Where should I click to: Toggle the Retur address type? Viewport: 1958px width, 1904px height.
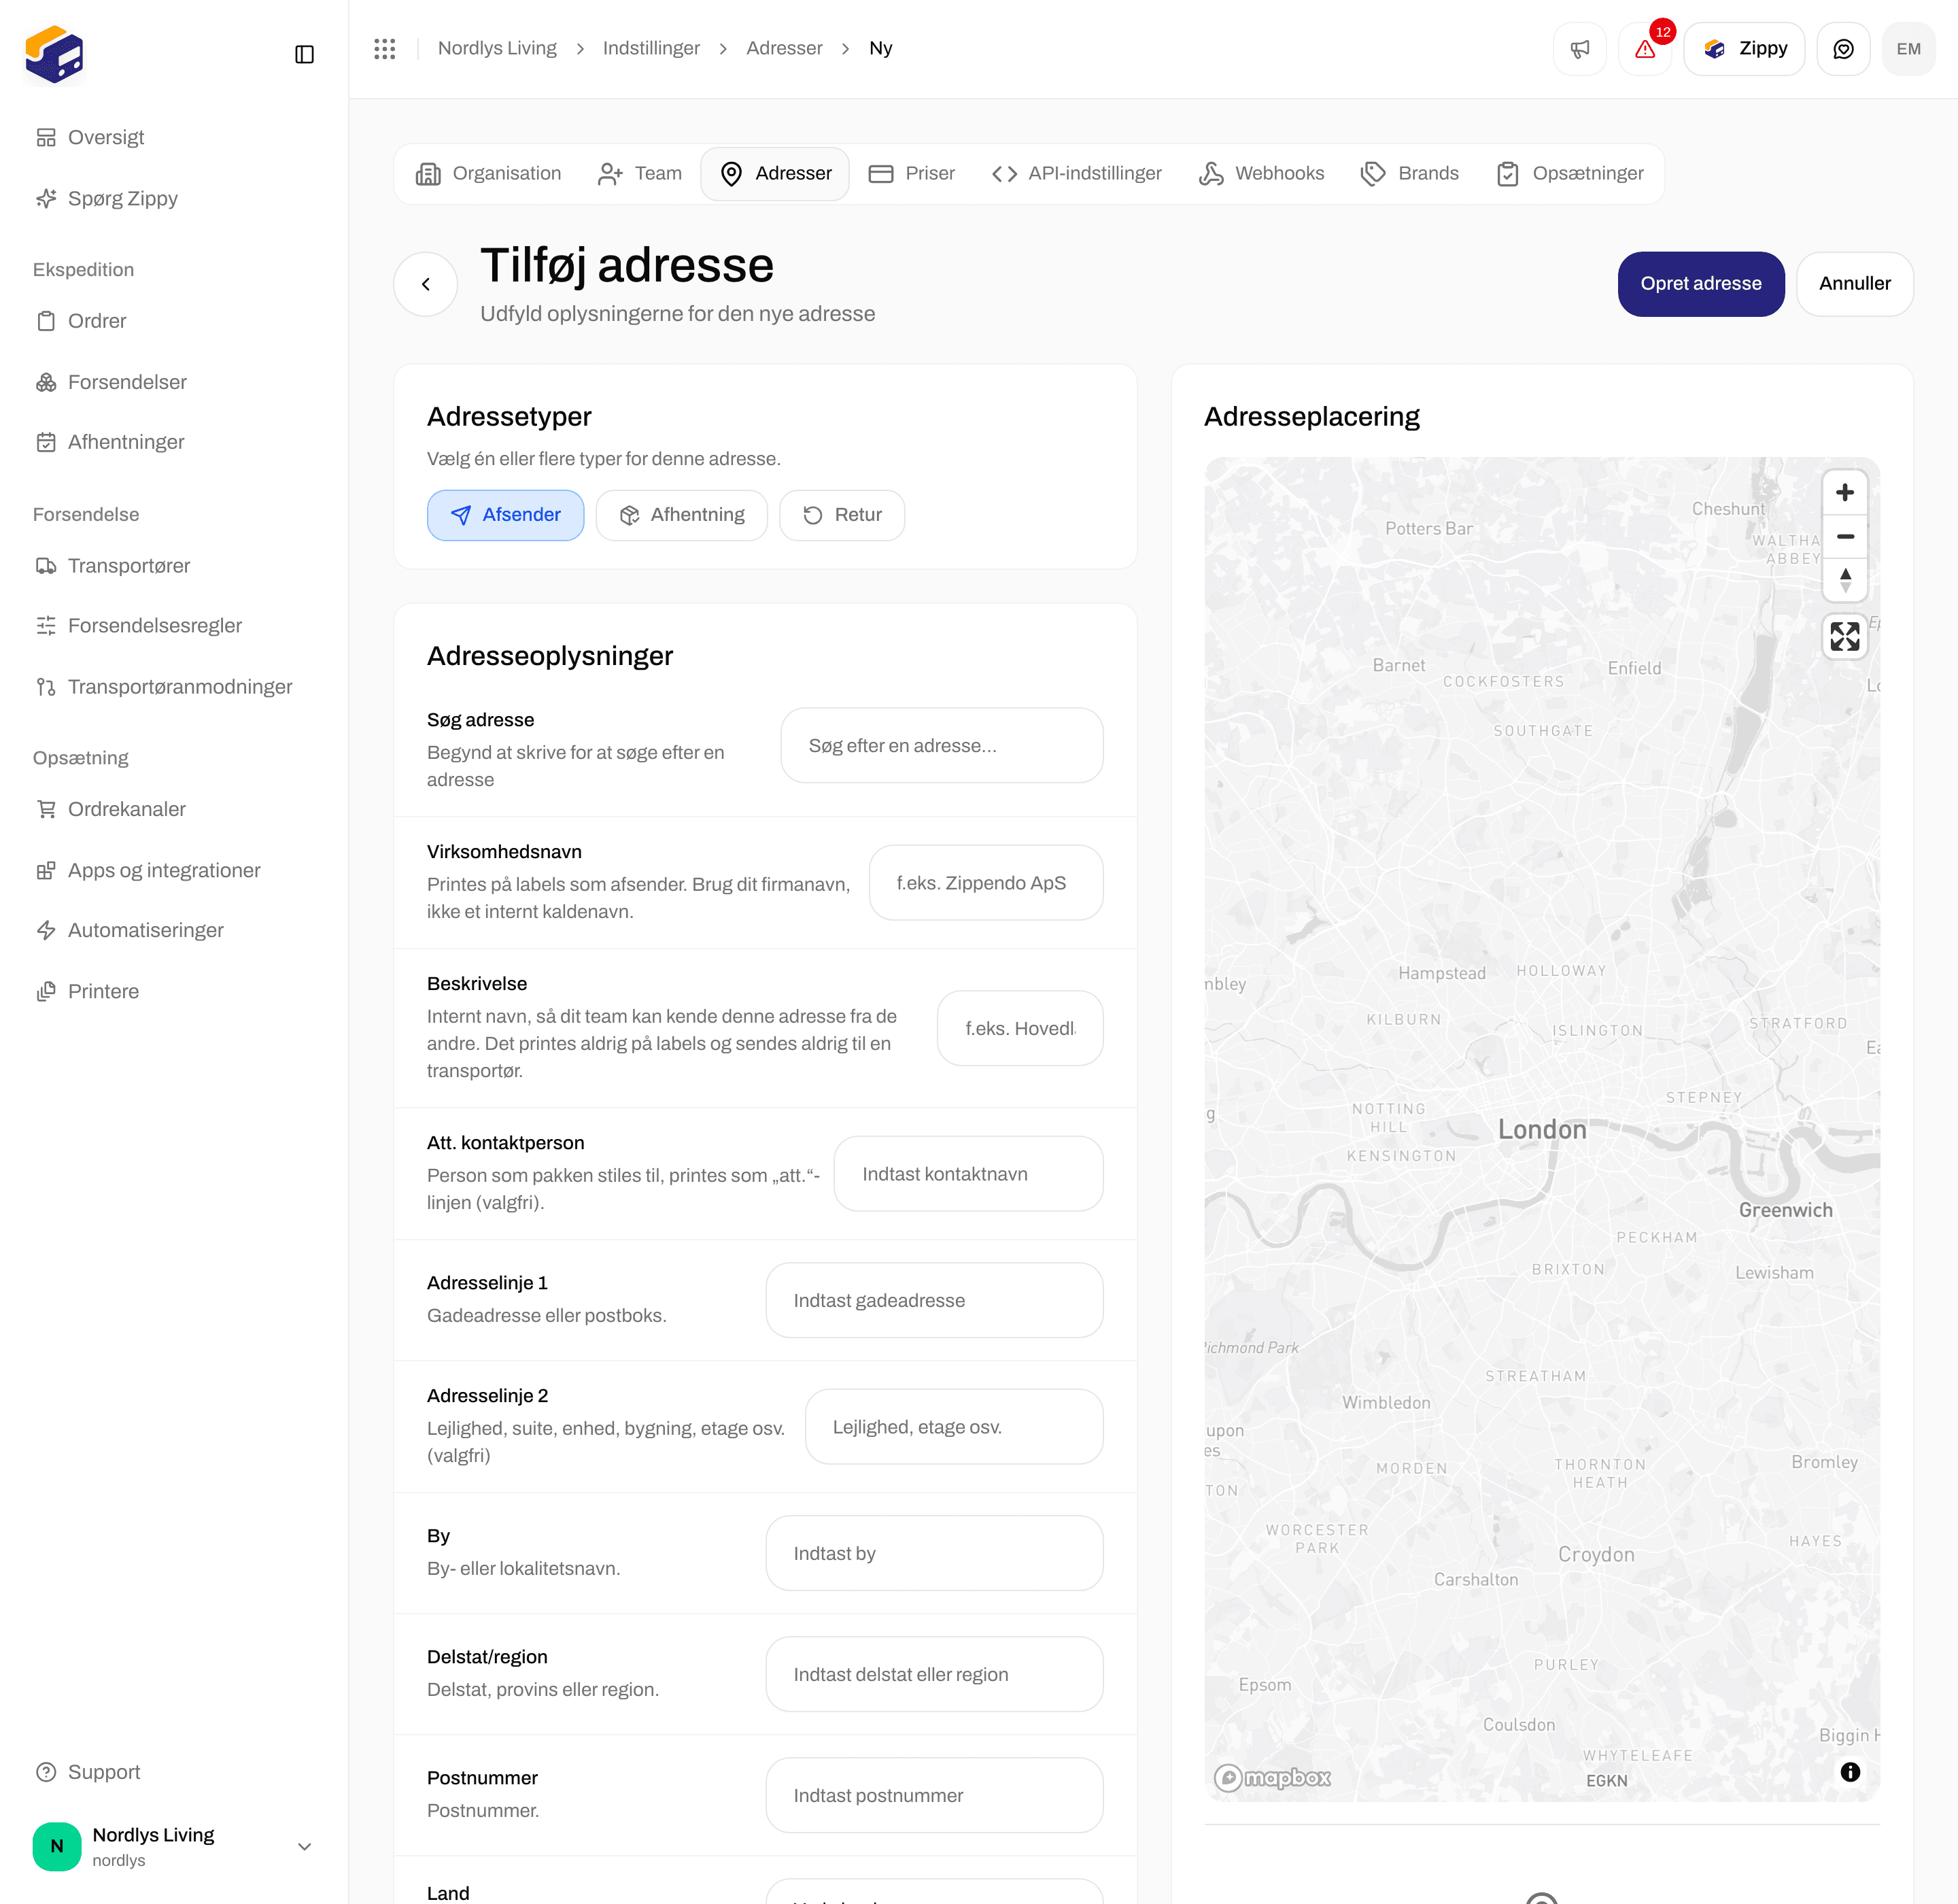pyautogui.click(x=842, y=515)
